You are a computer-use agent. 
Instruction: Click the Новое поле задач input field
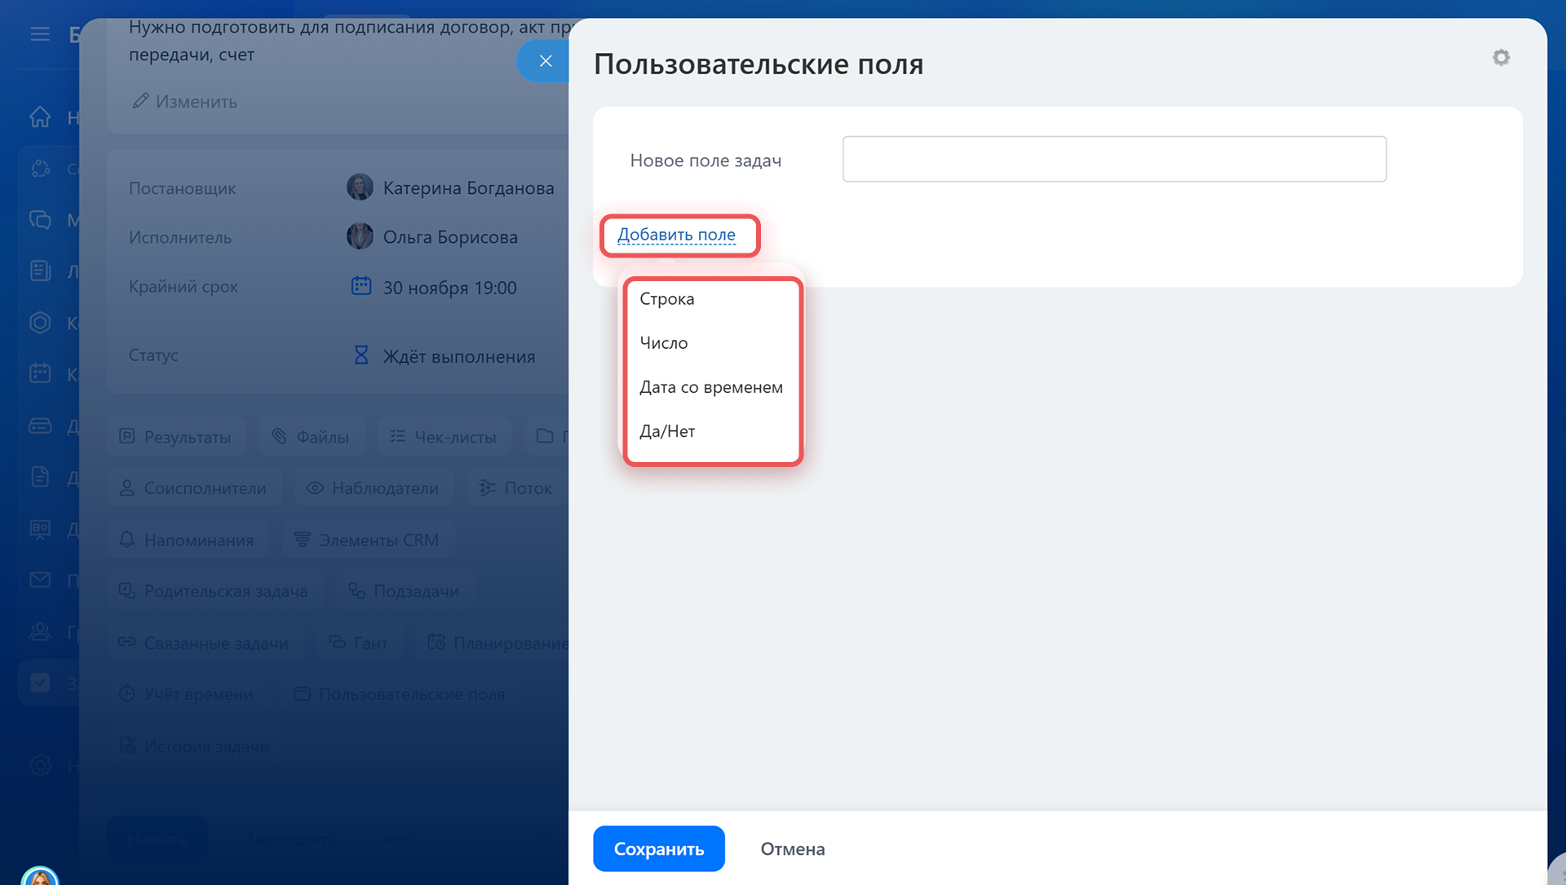(x=1113, y=159)
